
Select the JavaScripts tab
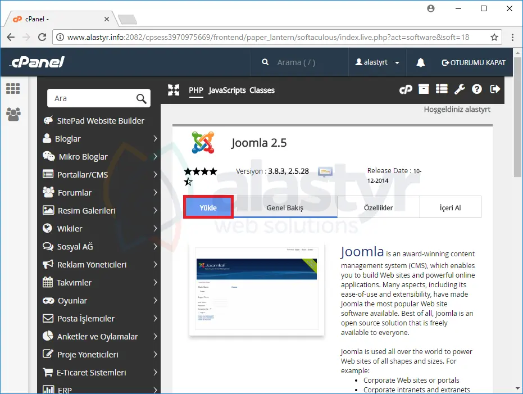(x=227, y=90)
